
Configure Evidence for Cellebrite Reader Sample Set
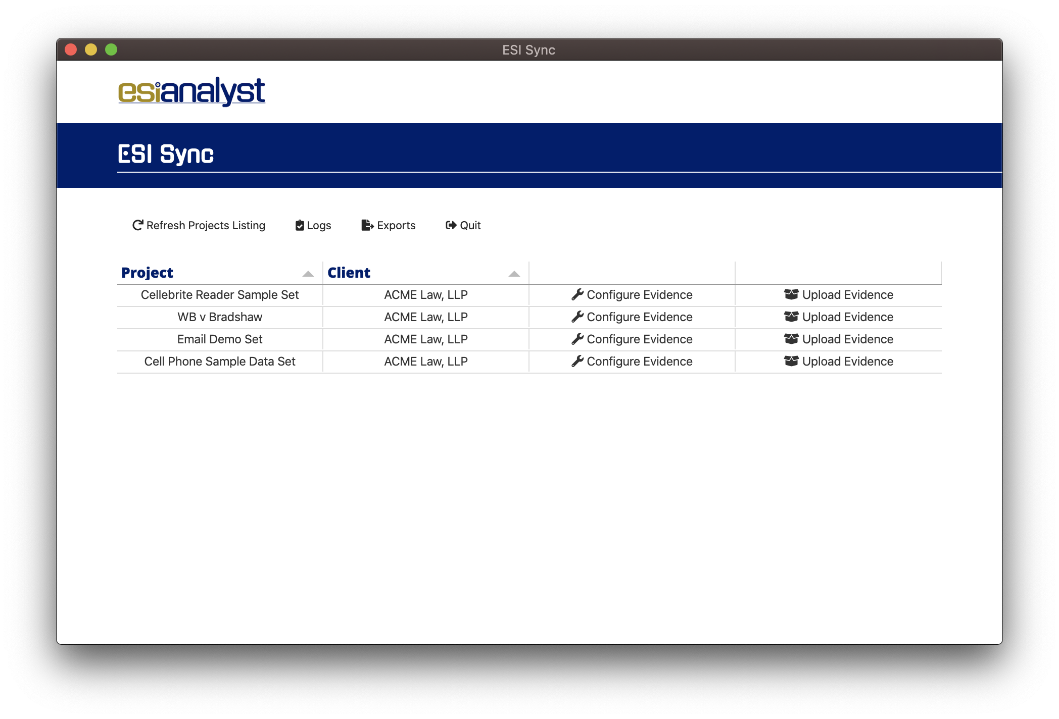632,295
